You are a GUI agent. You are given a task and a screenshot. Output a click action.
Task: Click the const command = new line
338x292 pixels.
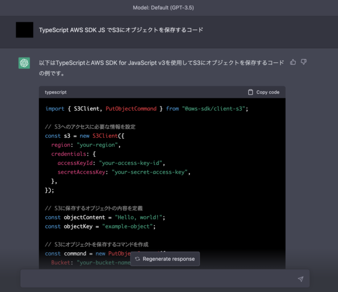tap(88, 253)
